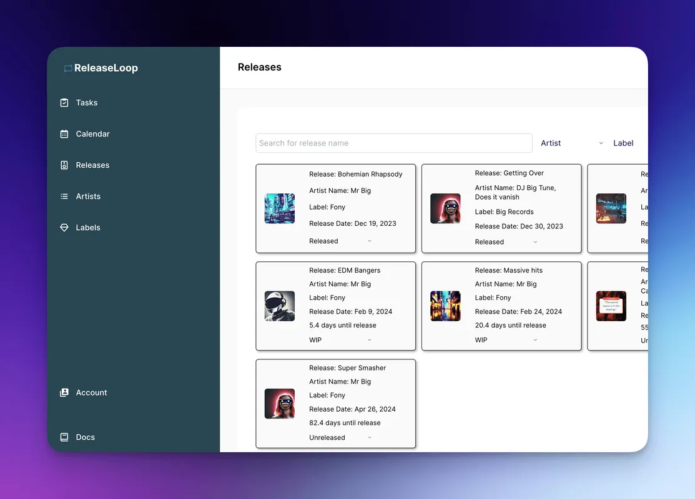This screenshot has height=499, width=695.
Task: Click the Account icon near the sidebar bottom
Action: coord(64,392)
